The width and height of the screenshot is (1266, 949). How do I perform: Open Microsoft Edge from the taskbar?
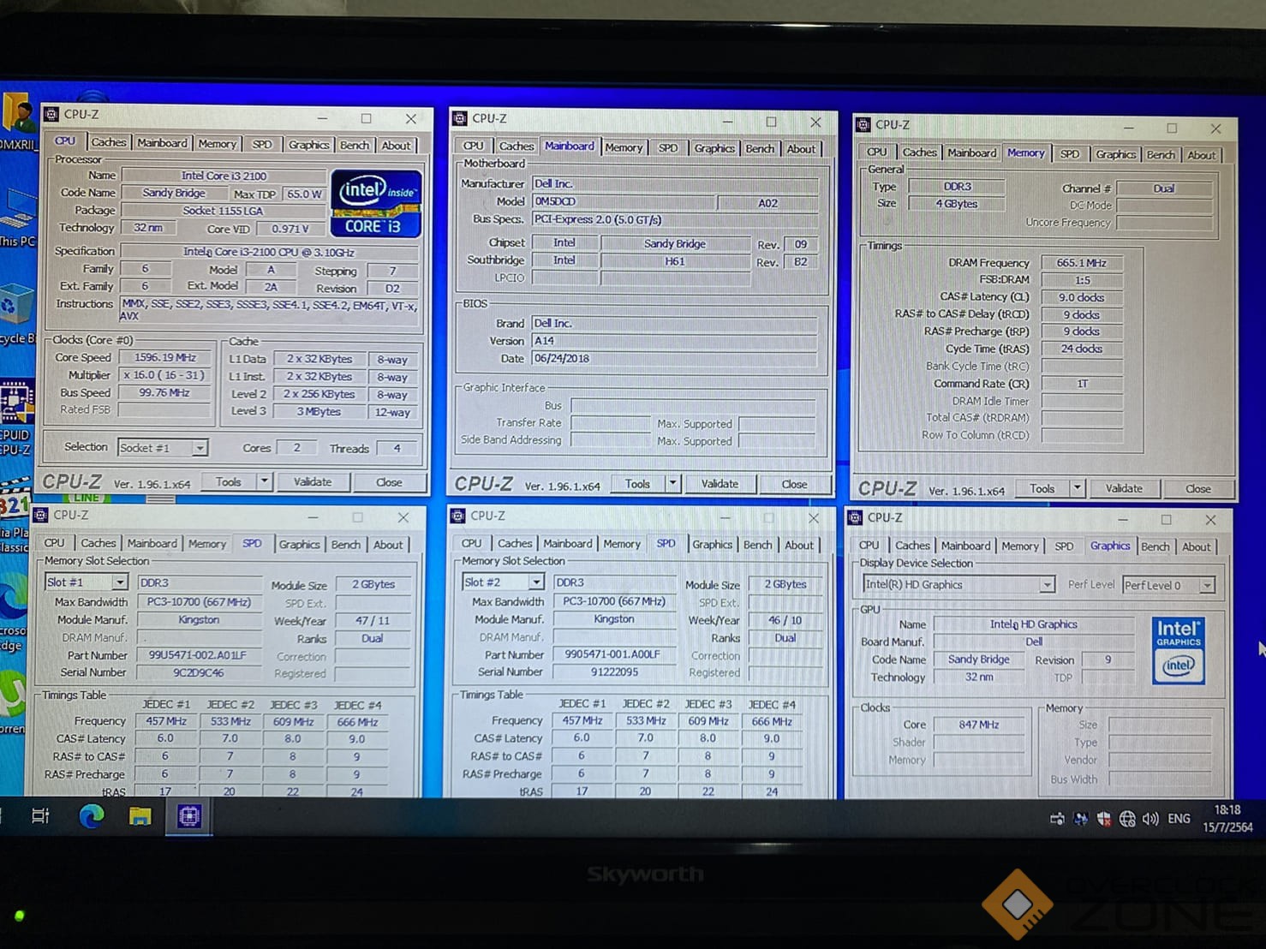point(92,816)
